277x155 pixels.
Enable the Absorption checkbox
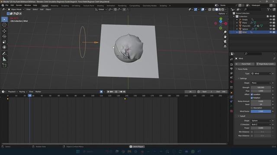252,108
